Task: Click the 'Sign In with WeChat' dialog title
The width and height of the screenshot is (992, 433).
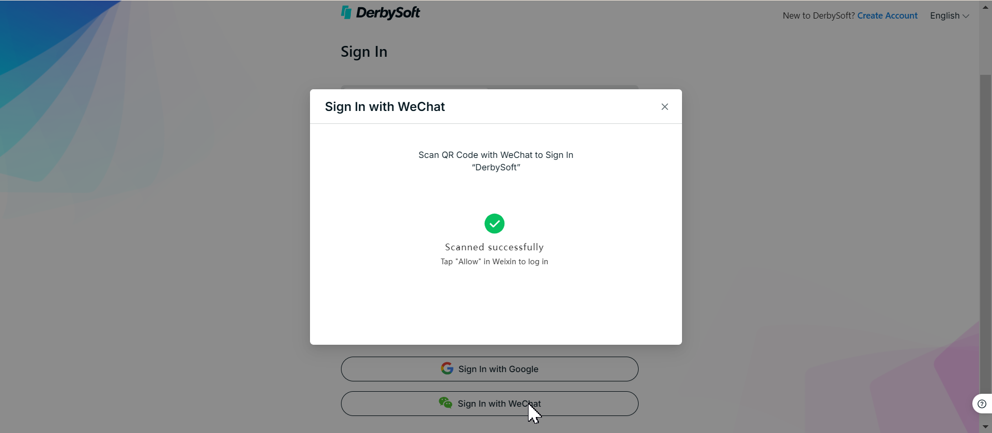Action: tap(385, 107)
